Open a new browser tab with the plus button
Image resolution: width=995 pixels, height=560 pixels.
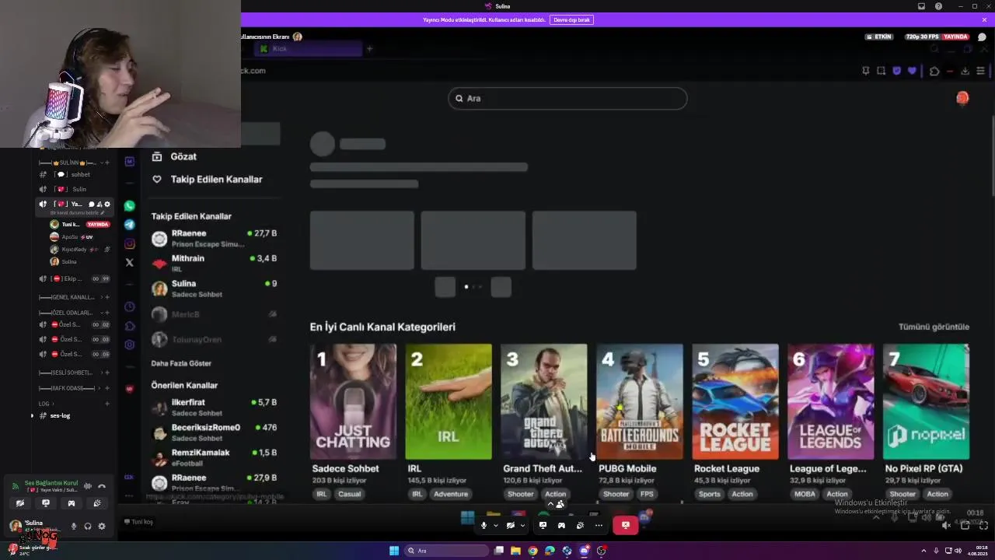(x=369, y=49)
